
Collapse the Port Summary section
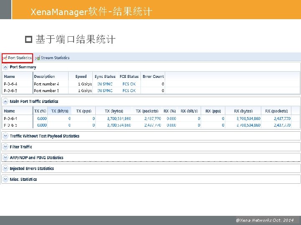tap(5, 67)
